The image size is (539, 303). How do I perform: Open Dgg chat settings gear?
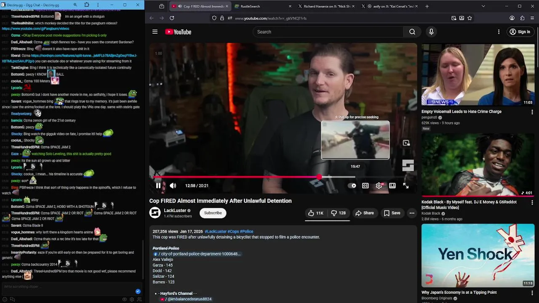[132, 300]
